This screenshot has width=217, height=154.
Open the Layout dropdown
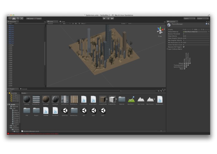[203, 18]
